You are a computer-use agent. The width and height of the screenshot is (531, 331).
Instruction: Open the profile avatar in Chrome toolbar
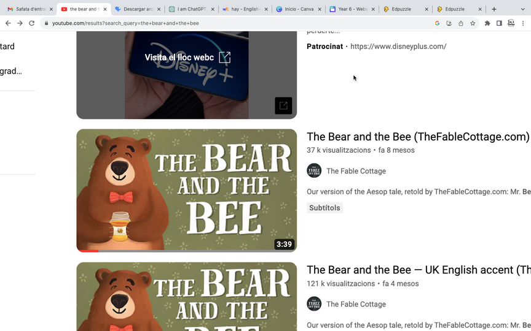[511, 23]
